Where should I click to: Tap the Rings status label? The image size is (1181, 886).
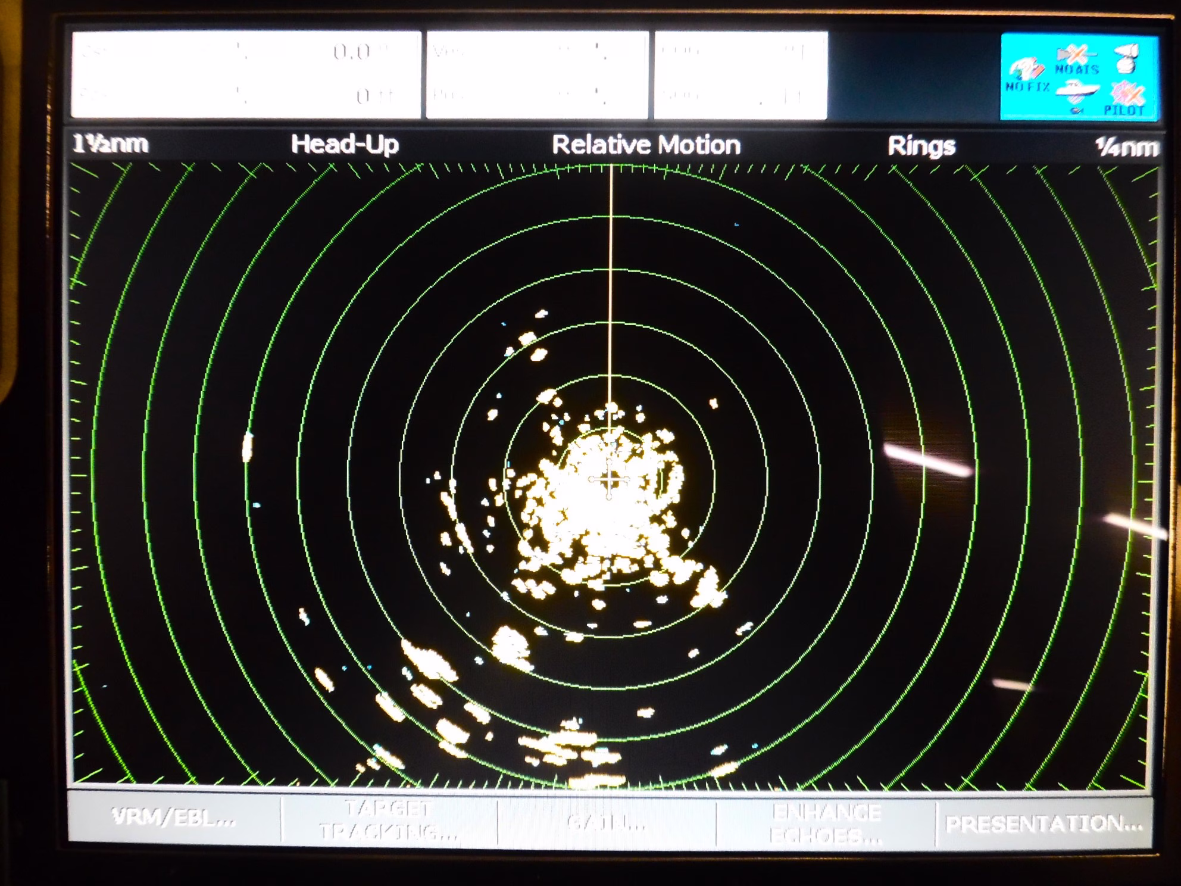click(x=921, y=146)
